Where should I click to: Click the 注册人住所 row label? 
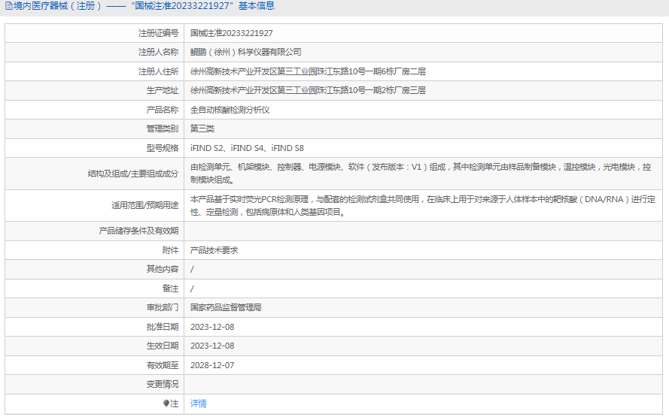(158, 71)
